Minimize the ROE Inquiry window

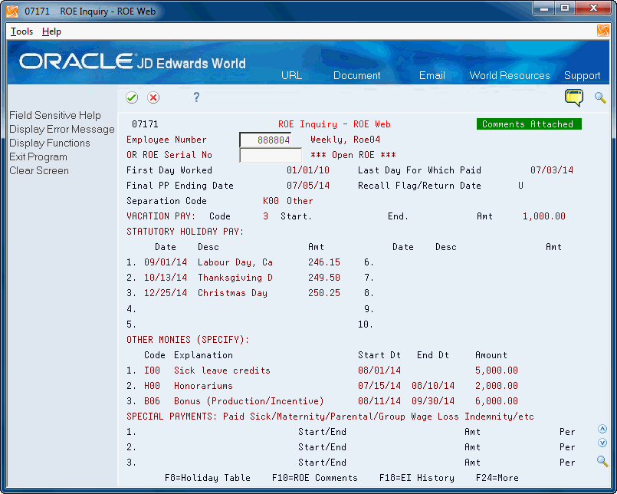click(x=544, y=8)
